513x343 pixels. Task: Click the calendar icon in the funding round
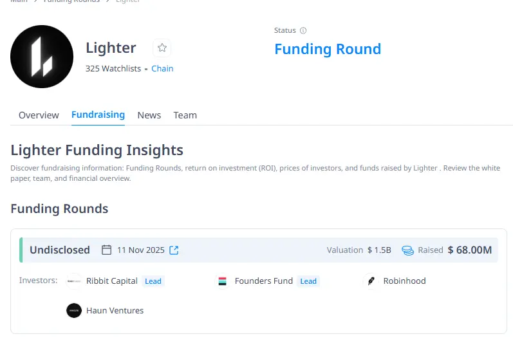(107, 250)
